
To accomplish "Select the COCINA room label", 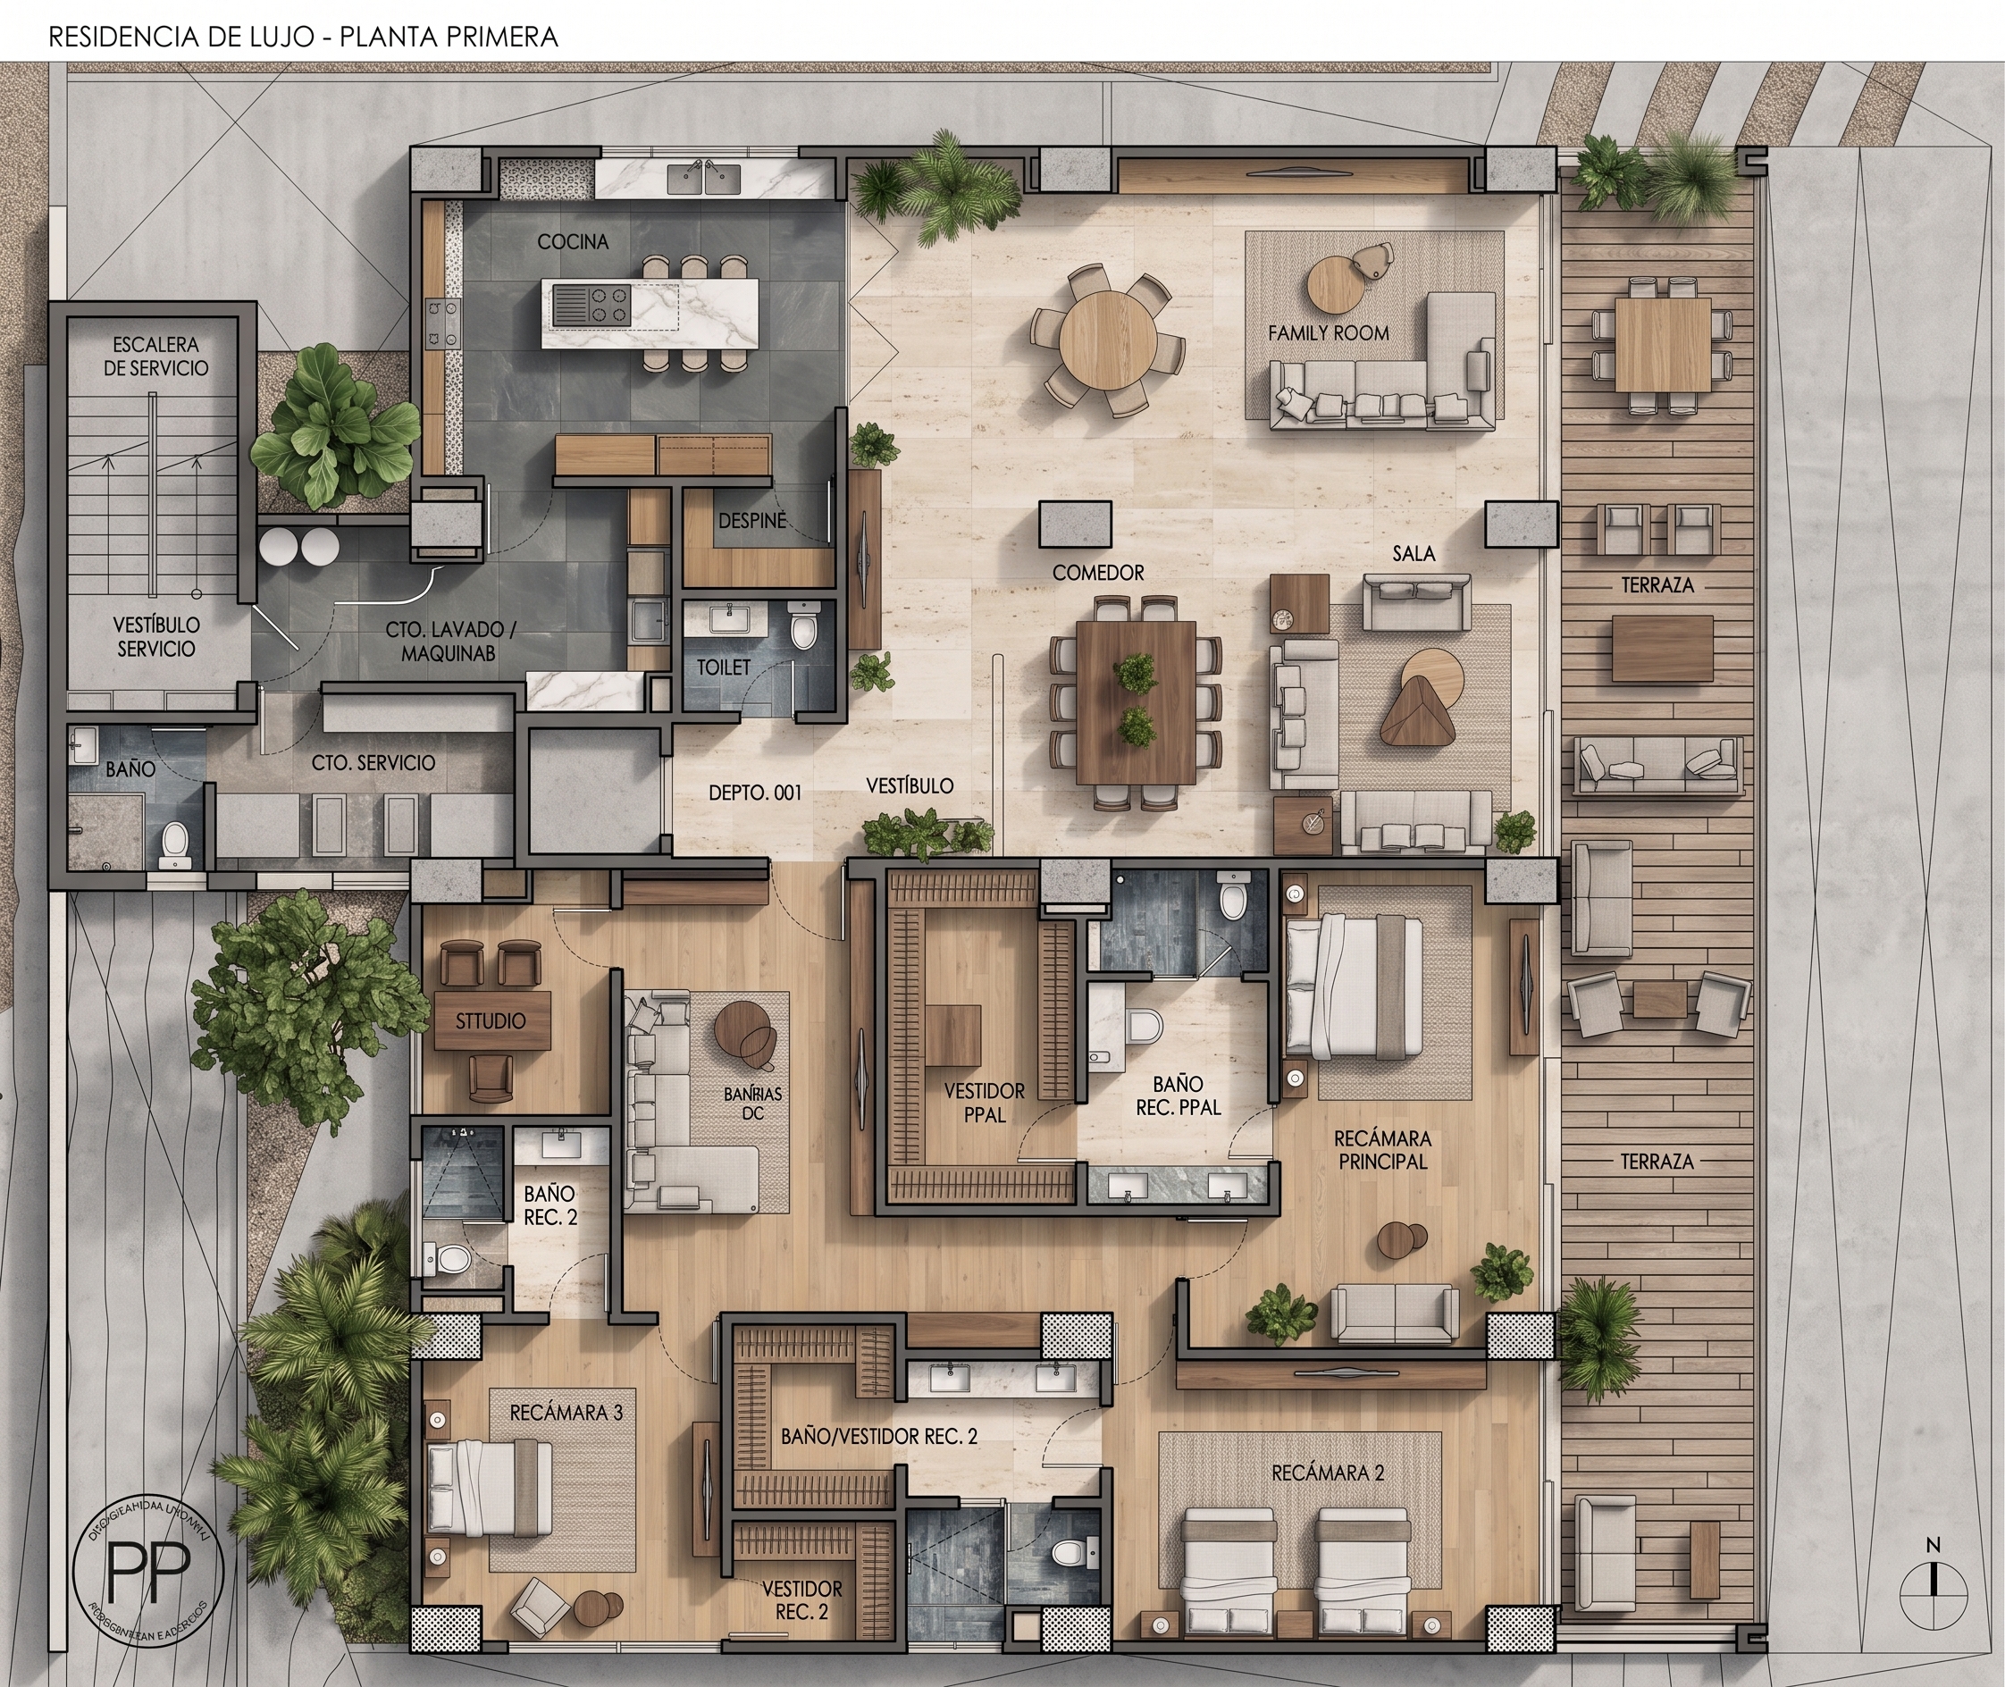I will click(x=573, y=242).
